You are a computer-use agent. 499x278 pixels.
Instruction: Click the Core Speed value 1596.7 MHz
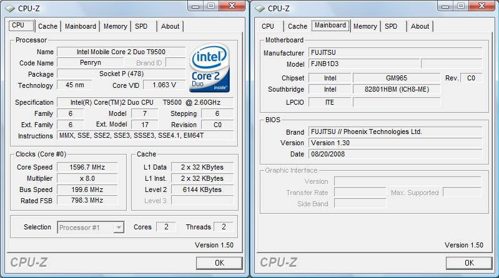coord(87,167)
